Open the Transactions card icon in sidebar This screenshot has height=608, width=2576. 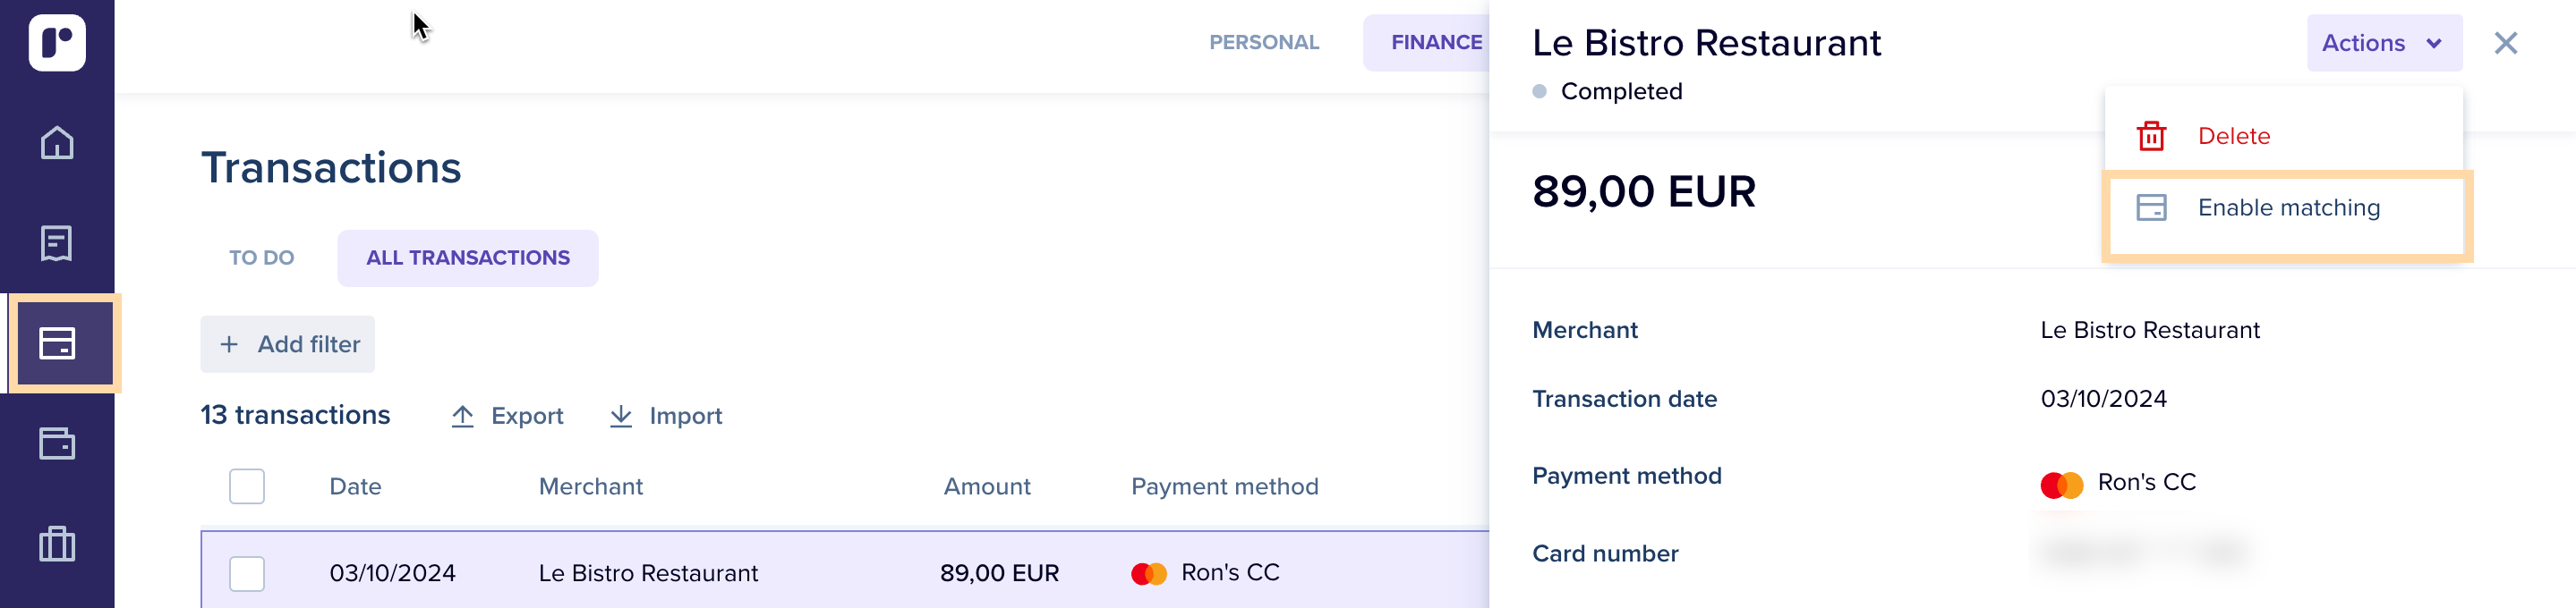point(57,343)
